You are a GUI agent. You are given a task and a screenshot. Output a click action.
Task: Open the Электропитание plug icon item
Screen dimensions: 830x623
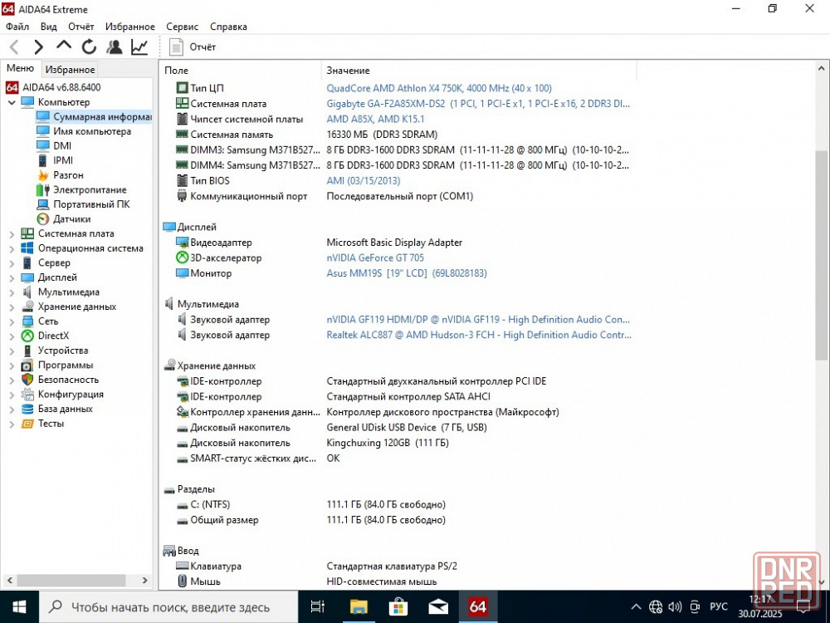click(43, 189)
